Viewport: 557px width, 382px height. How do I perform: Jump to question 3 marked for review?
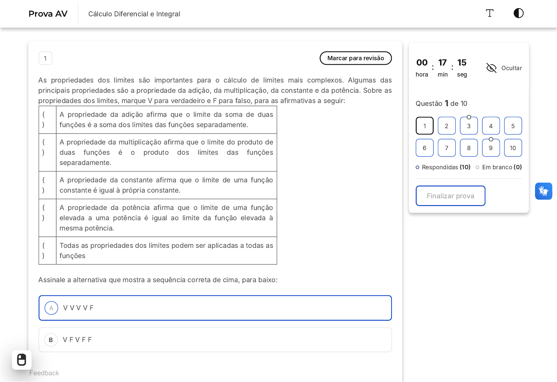468,126
